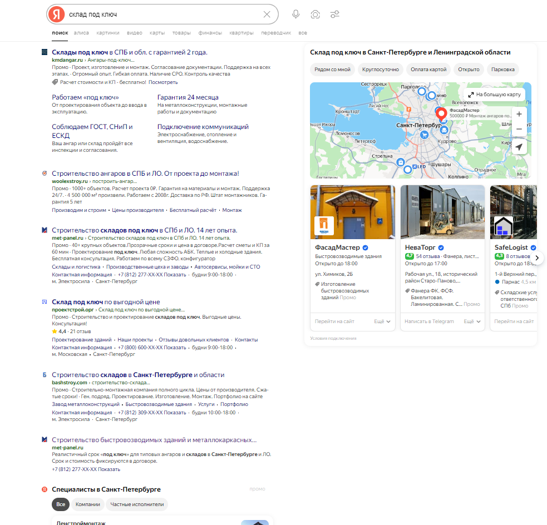Switch to the 'квартиры' tab

(x=242, y=33)
